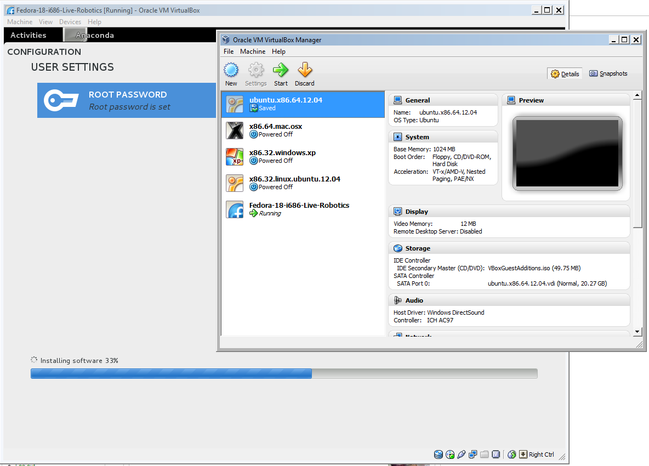This screenshot has width=649, height=466.
Task: Click the virtualization chip status icon
Action: pyautogui.click(x=496, y=454)
